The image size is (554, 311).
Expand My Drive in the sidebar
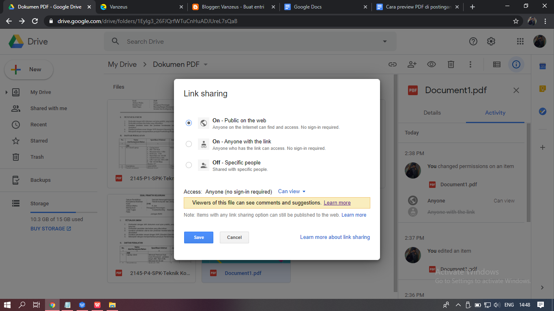tap(6, 92)
